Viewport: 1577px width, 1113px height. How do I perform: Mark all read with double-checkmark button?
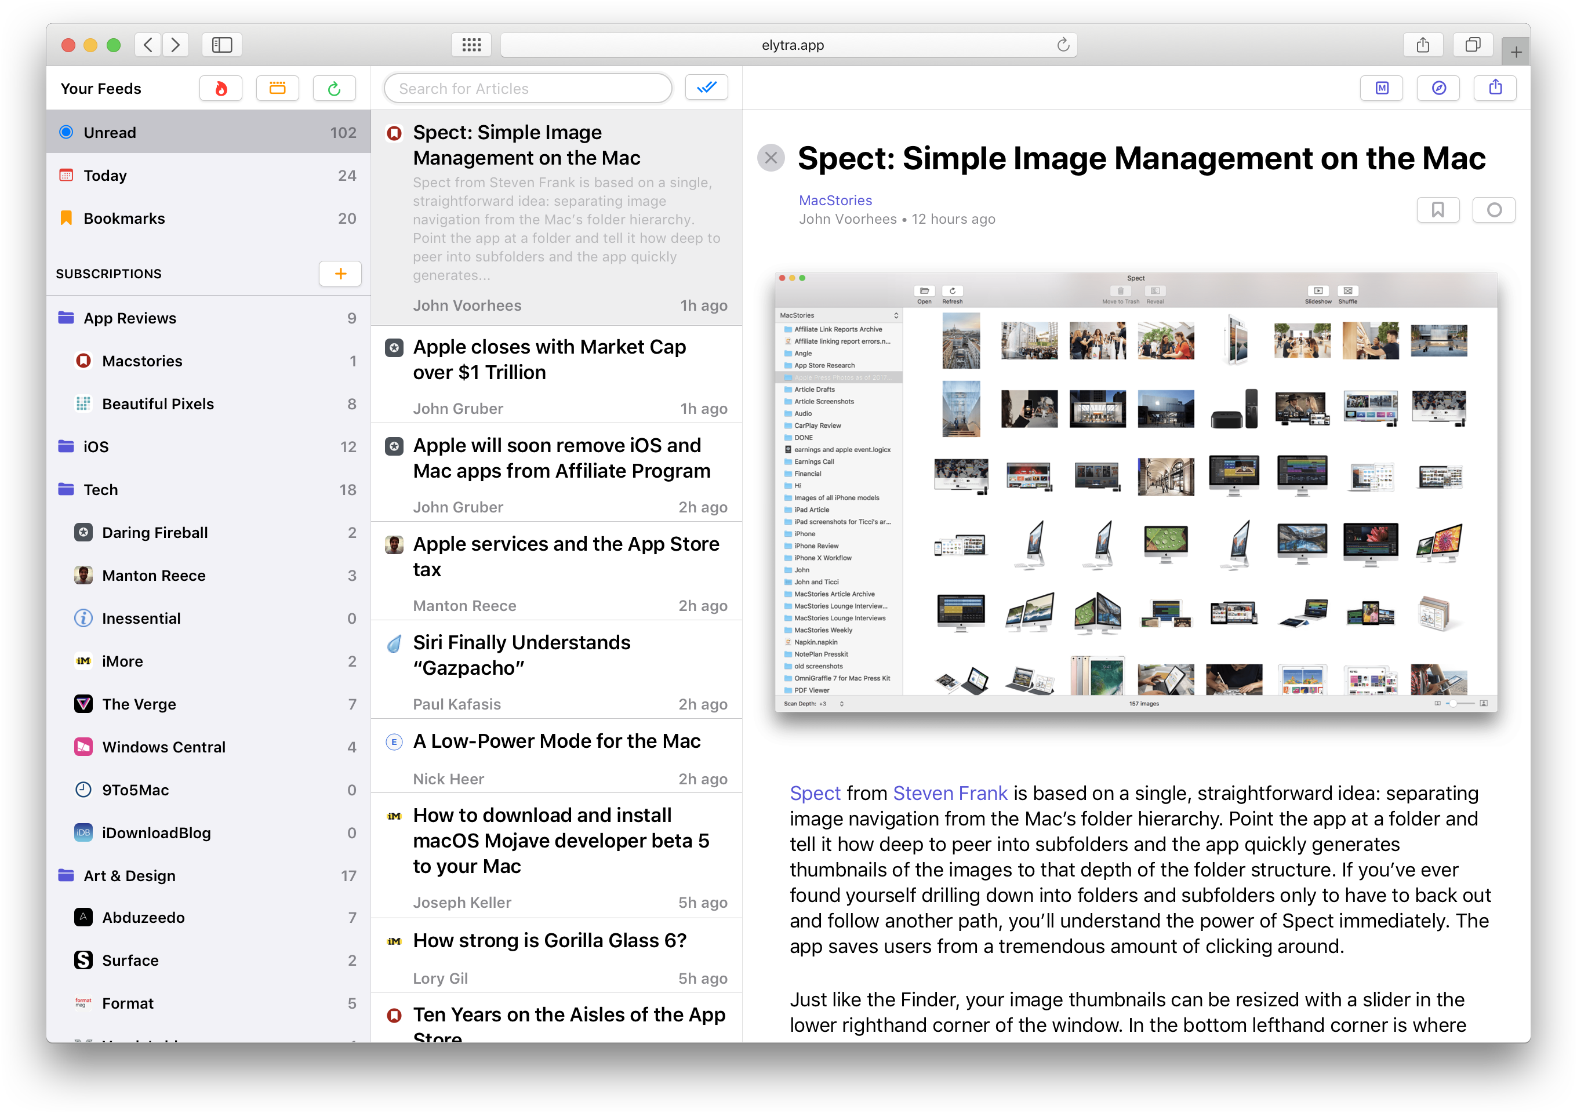[x=706, y=88]
